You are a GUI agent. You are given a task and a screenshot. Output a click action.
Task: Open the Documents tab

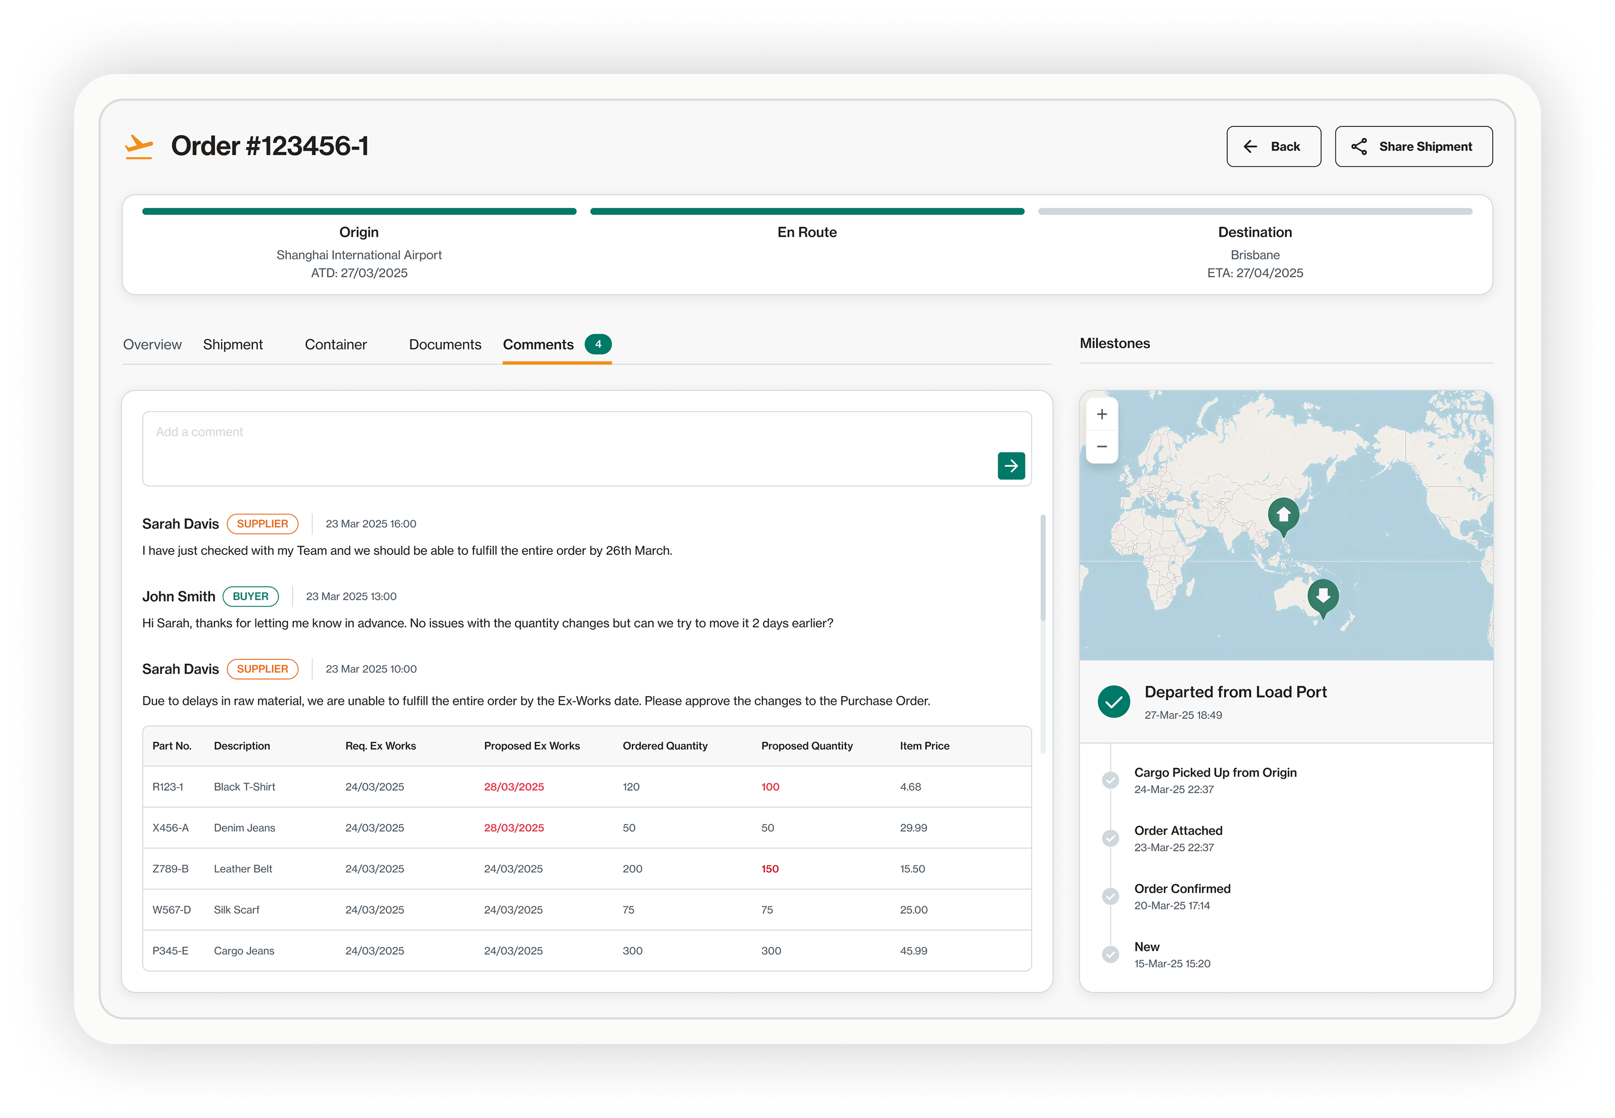click(x=445, y=345)
